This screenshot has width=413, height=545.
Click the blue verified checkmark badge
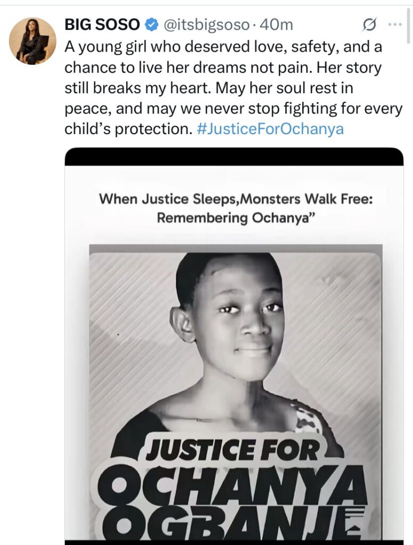point(151,24)
